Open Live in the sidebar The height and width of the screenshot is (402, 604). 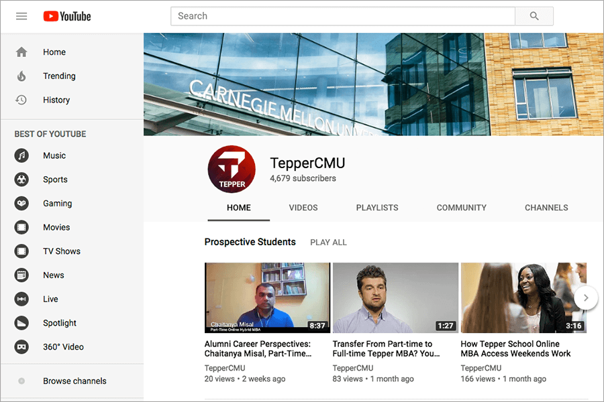click(x=50, y=299)
